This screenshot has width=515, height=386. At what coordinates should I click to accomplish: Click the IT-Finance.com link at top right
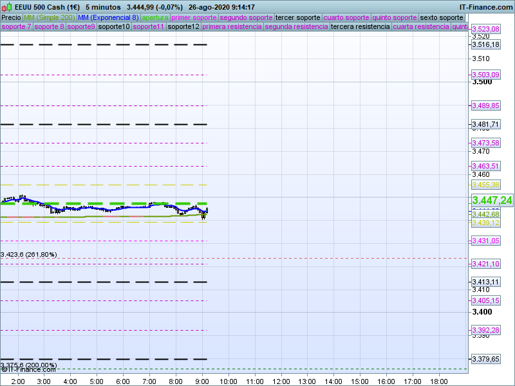coord(486,7)
